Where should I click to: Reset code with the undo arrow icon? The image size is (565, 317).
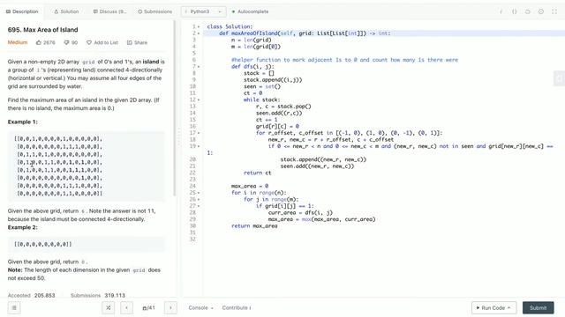(x=528, y=11)
